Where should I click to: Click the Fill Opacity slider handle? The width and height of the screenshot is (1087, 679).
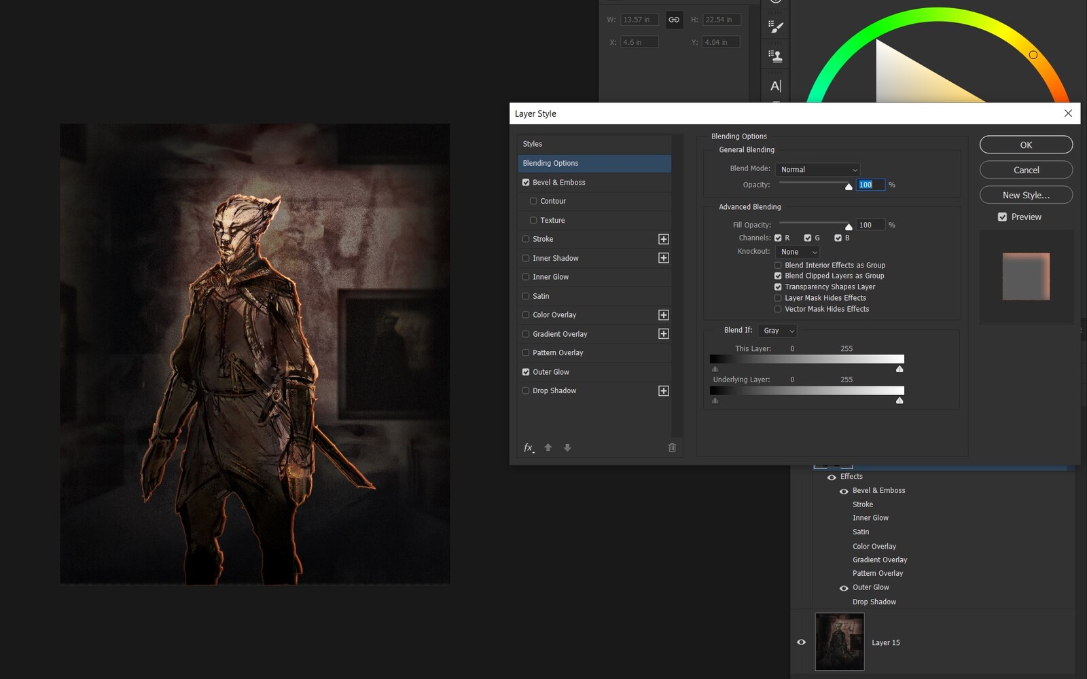[849, 227]
